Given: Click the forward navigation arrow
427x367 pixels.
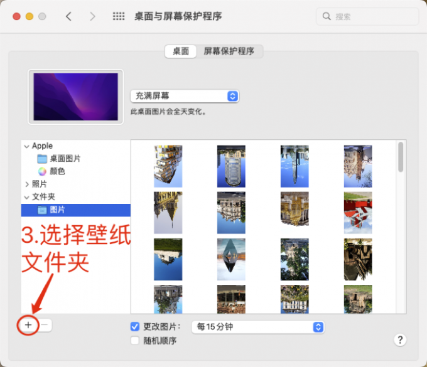Looking at the screenshot, I should [92, 16].
